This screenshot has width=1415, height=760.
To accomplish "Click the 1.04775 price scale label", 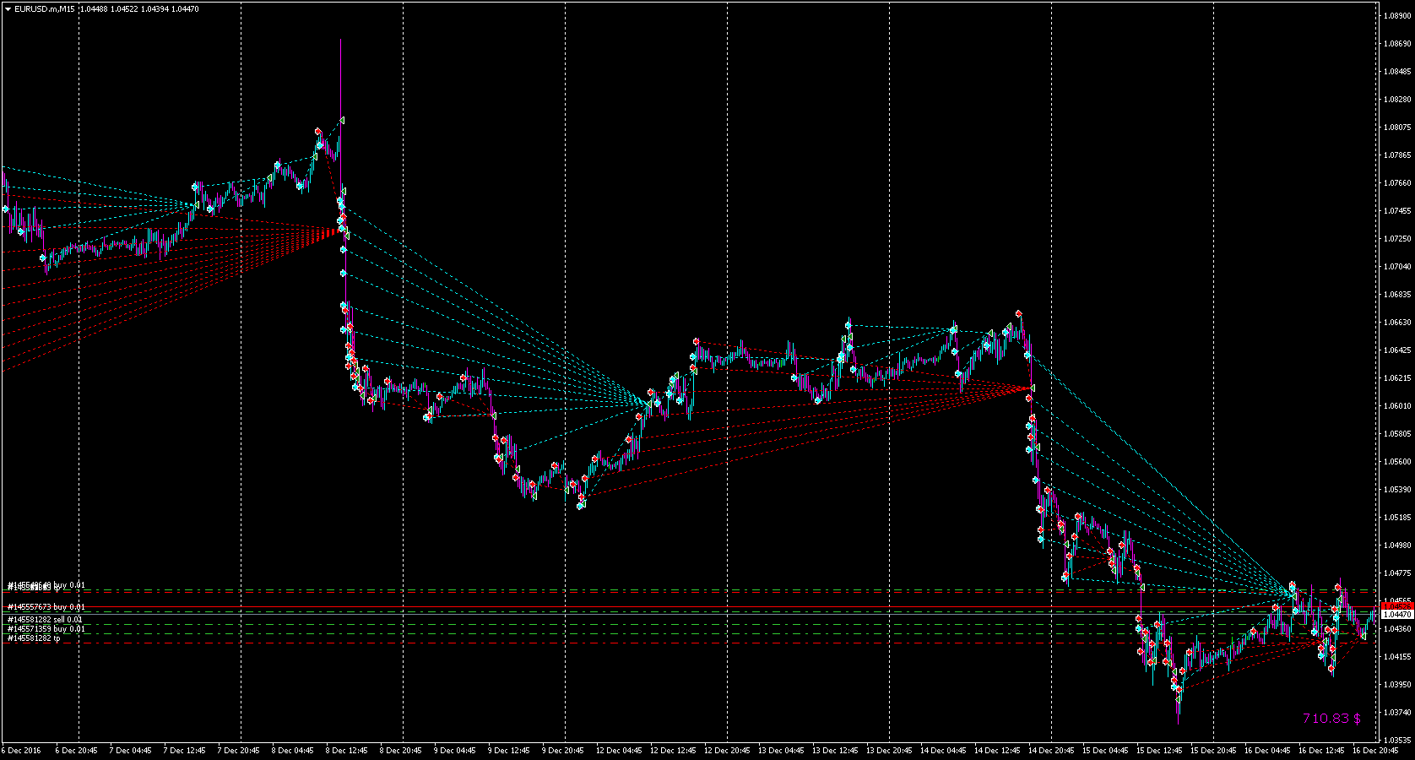I will (x=1399, y=573).
